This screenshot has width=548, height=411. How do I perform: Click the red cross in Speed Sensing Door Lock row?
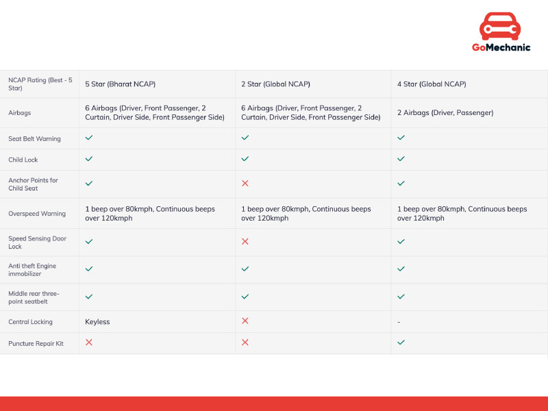(245, 241)
